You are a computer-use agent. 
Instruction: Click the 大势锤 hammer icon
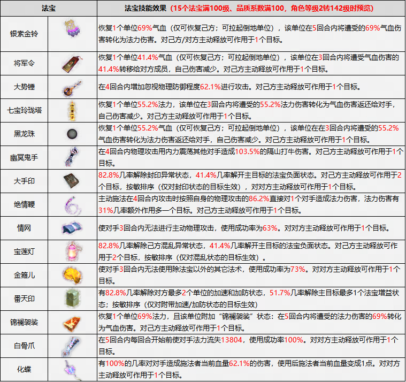(x=72, y=88)
